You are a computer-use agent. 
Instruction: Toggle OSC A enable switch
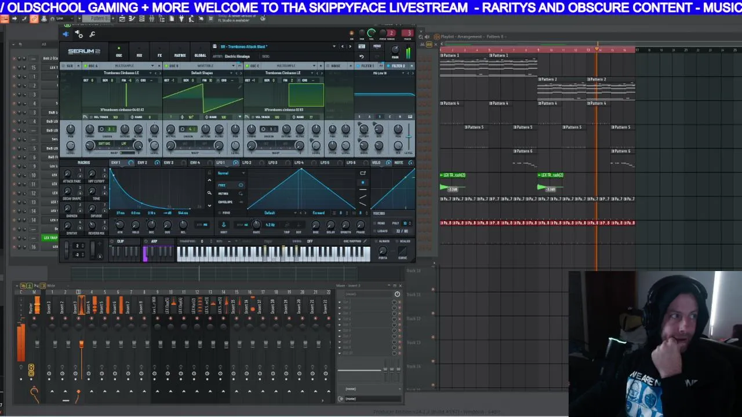tap(86, 66)
